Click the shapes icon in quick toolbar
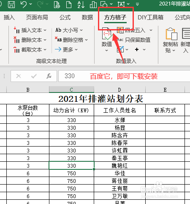The height and width of the screenshot is (204, 190). click(104, 4)
